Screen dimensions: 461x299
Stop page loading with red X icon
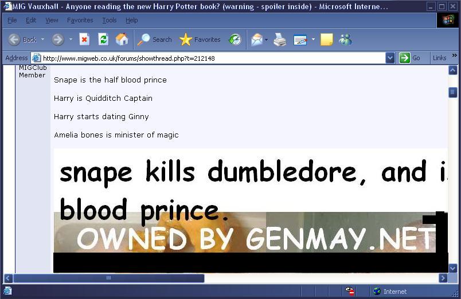[x=84, y=40]
